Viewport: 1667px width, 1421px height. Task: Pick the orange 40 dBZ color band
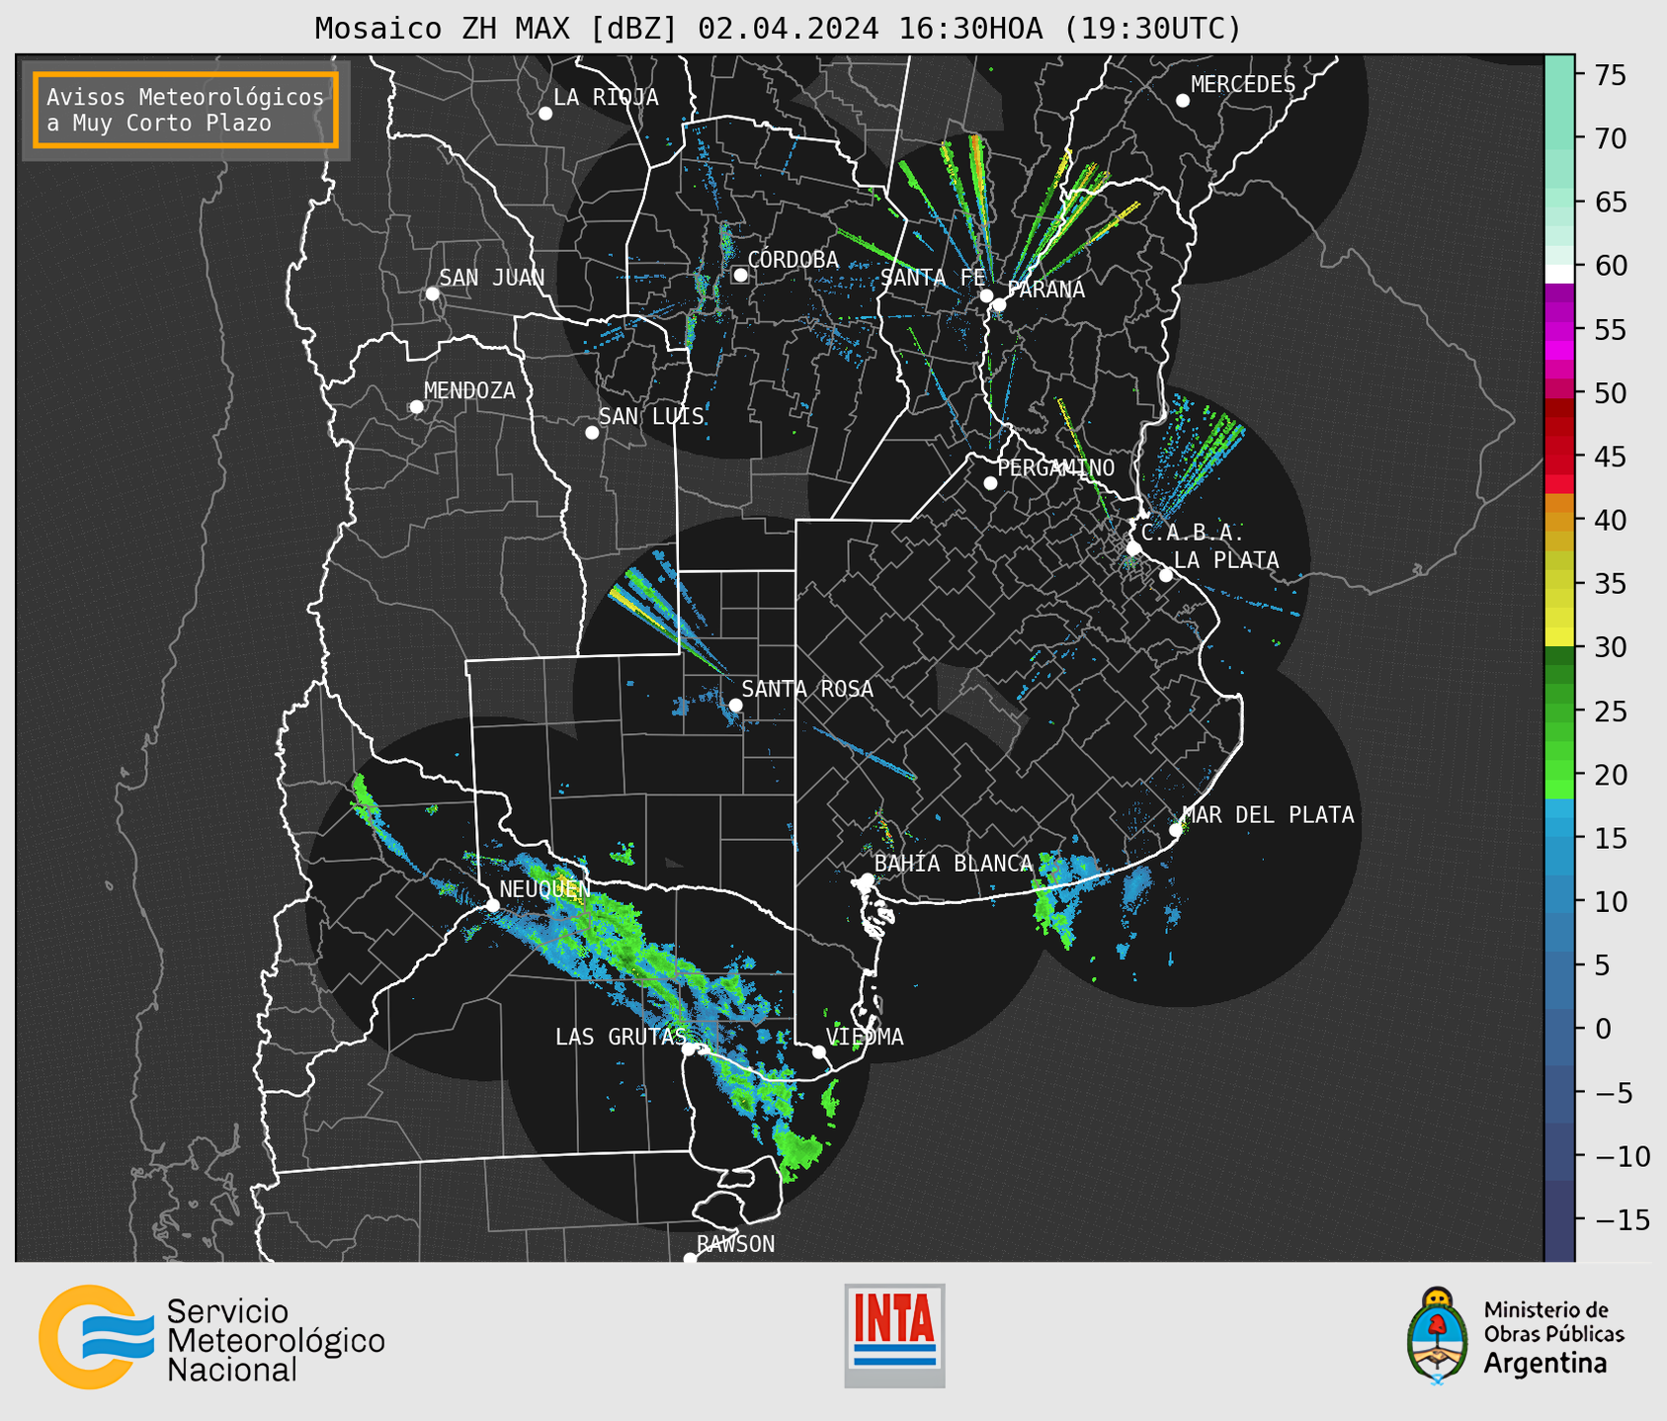1559,520
